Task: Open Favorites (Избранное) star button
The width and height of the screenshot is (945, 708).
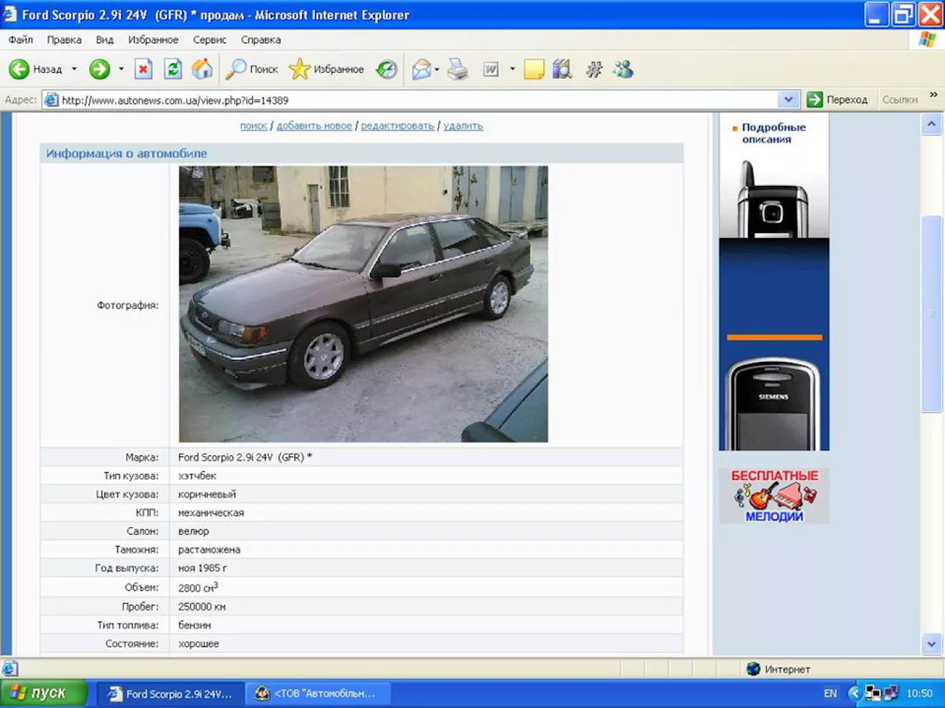Action: click(326, 69)
